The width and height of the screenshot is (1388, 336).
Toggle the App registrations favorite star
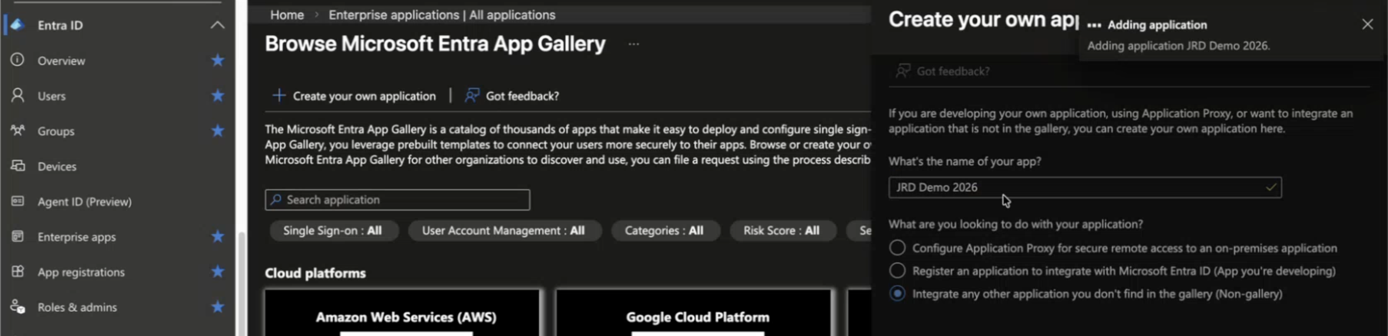click(218, 271)
